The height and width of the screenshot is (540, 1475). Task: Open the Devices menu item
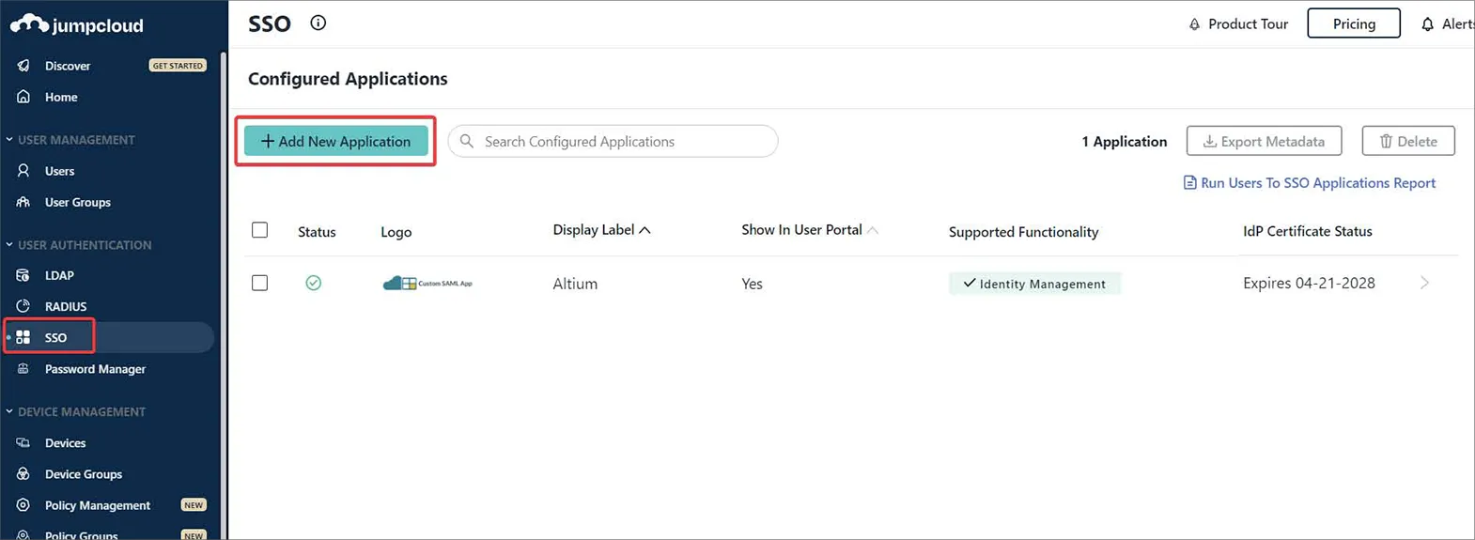(65, 442)
